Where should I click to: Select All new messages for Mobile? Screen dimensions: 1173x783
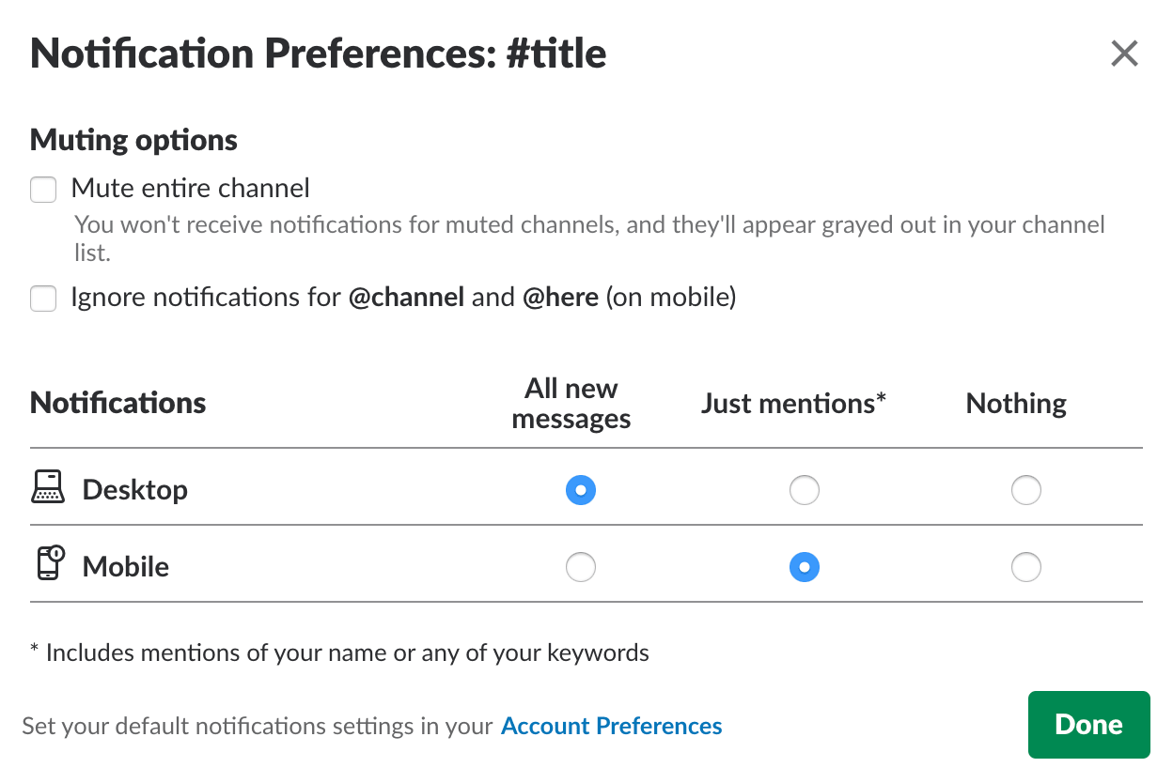tap(581, 567)
